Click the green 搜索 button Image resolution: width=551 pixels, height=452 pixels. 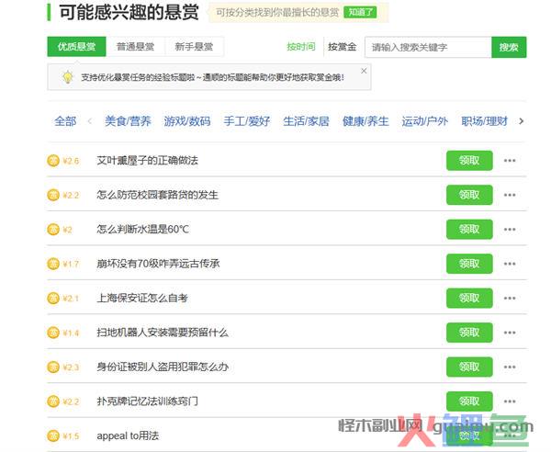(509, 47)
